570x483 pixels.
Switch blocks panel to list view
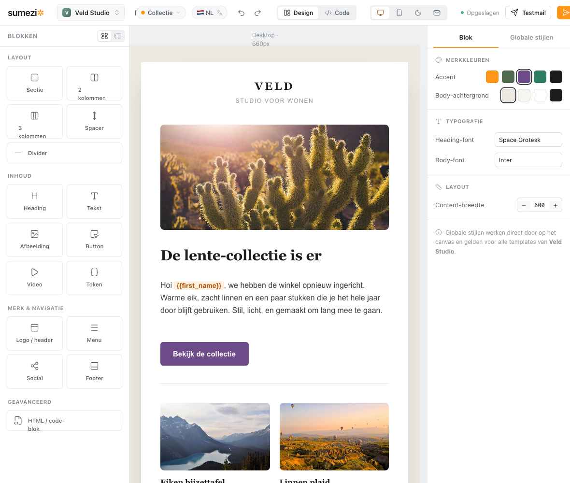117,36
